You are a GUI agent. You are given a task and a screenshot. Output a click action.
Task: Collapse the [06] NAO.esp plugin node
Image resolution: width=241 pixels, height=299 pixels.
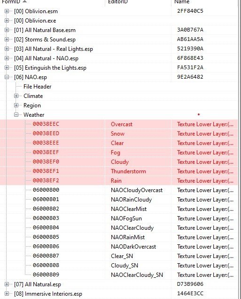coord(7,77)
